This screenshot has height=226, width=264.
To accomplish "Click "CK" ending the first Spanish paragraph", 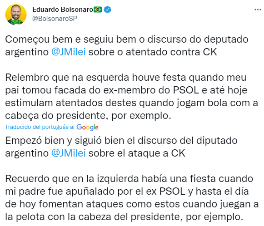I will (x=178, y=153).
